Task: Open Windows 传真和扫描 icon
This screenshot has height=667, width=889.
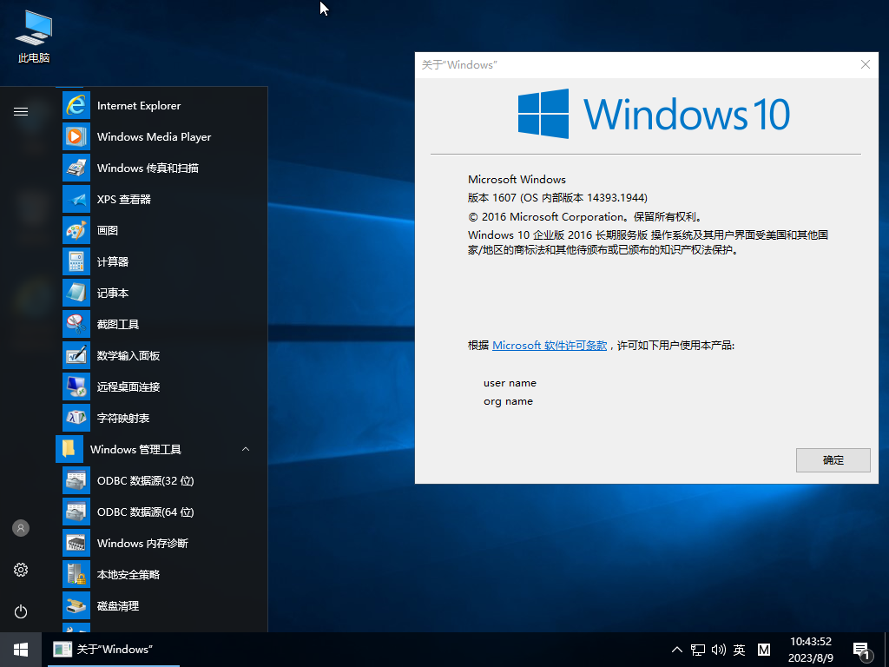Action: 76,168
